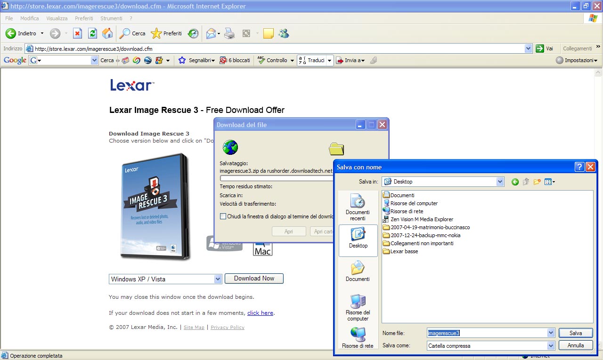Image resolution: width=603 pixels, height=360 pixels.
Task: Follow the 'click here' download link
Action: coord(260,313)
